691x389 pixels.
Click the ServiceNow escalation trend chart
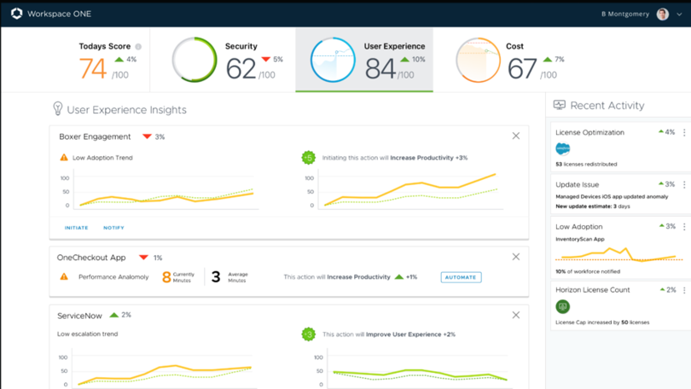[156, 369]
